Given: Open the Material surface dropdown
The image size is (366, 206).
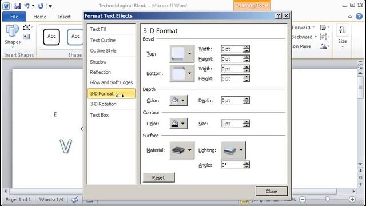Looking at the screenshot, I should coord(182,150).
